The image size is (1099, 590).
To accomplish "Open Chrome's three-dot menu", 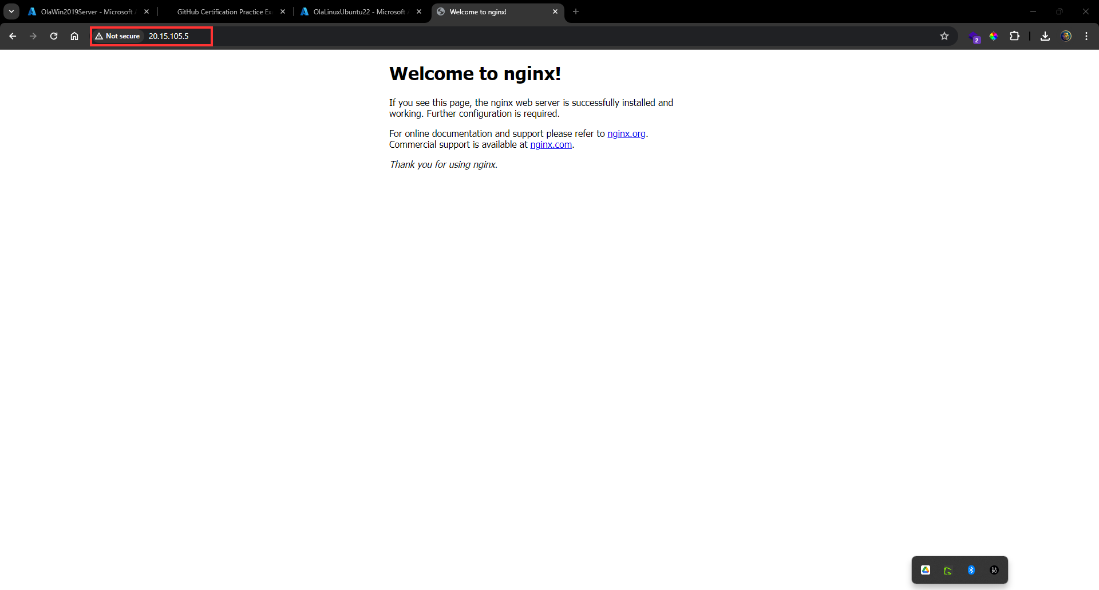I will pos(1086,36).
